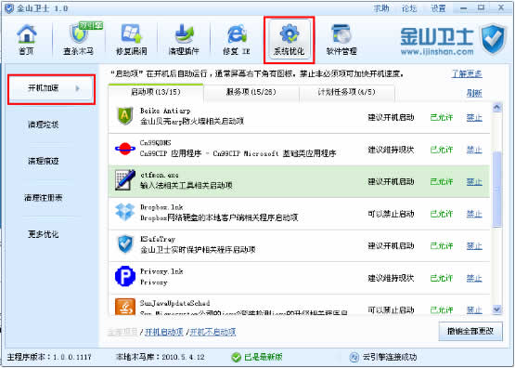Click 已允许 status for Privoxy.lnk
The image size is (515, 368).
click(x=442, y=278)
